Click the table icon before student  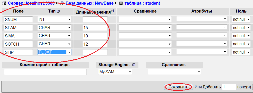121,3
